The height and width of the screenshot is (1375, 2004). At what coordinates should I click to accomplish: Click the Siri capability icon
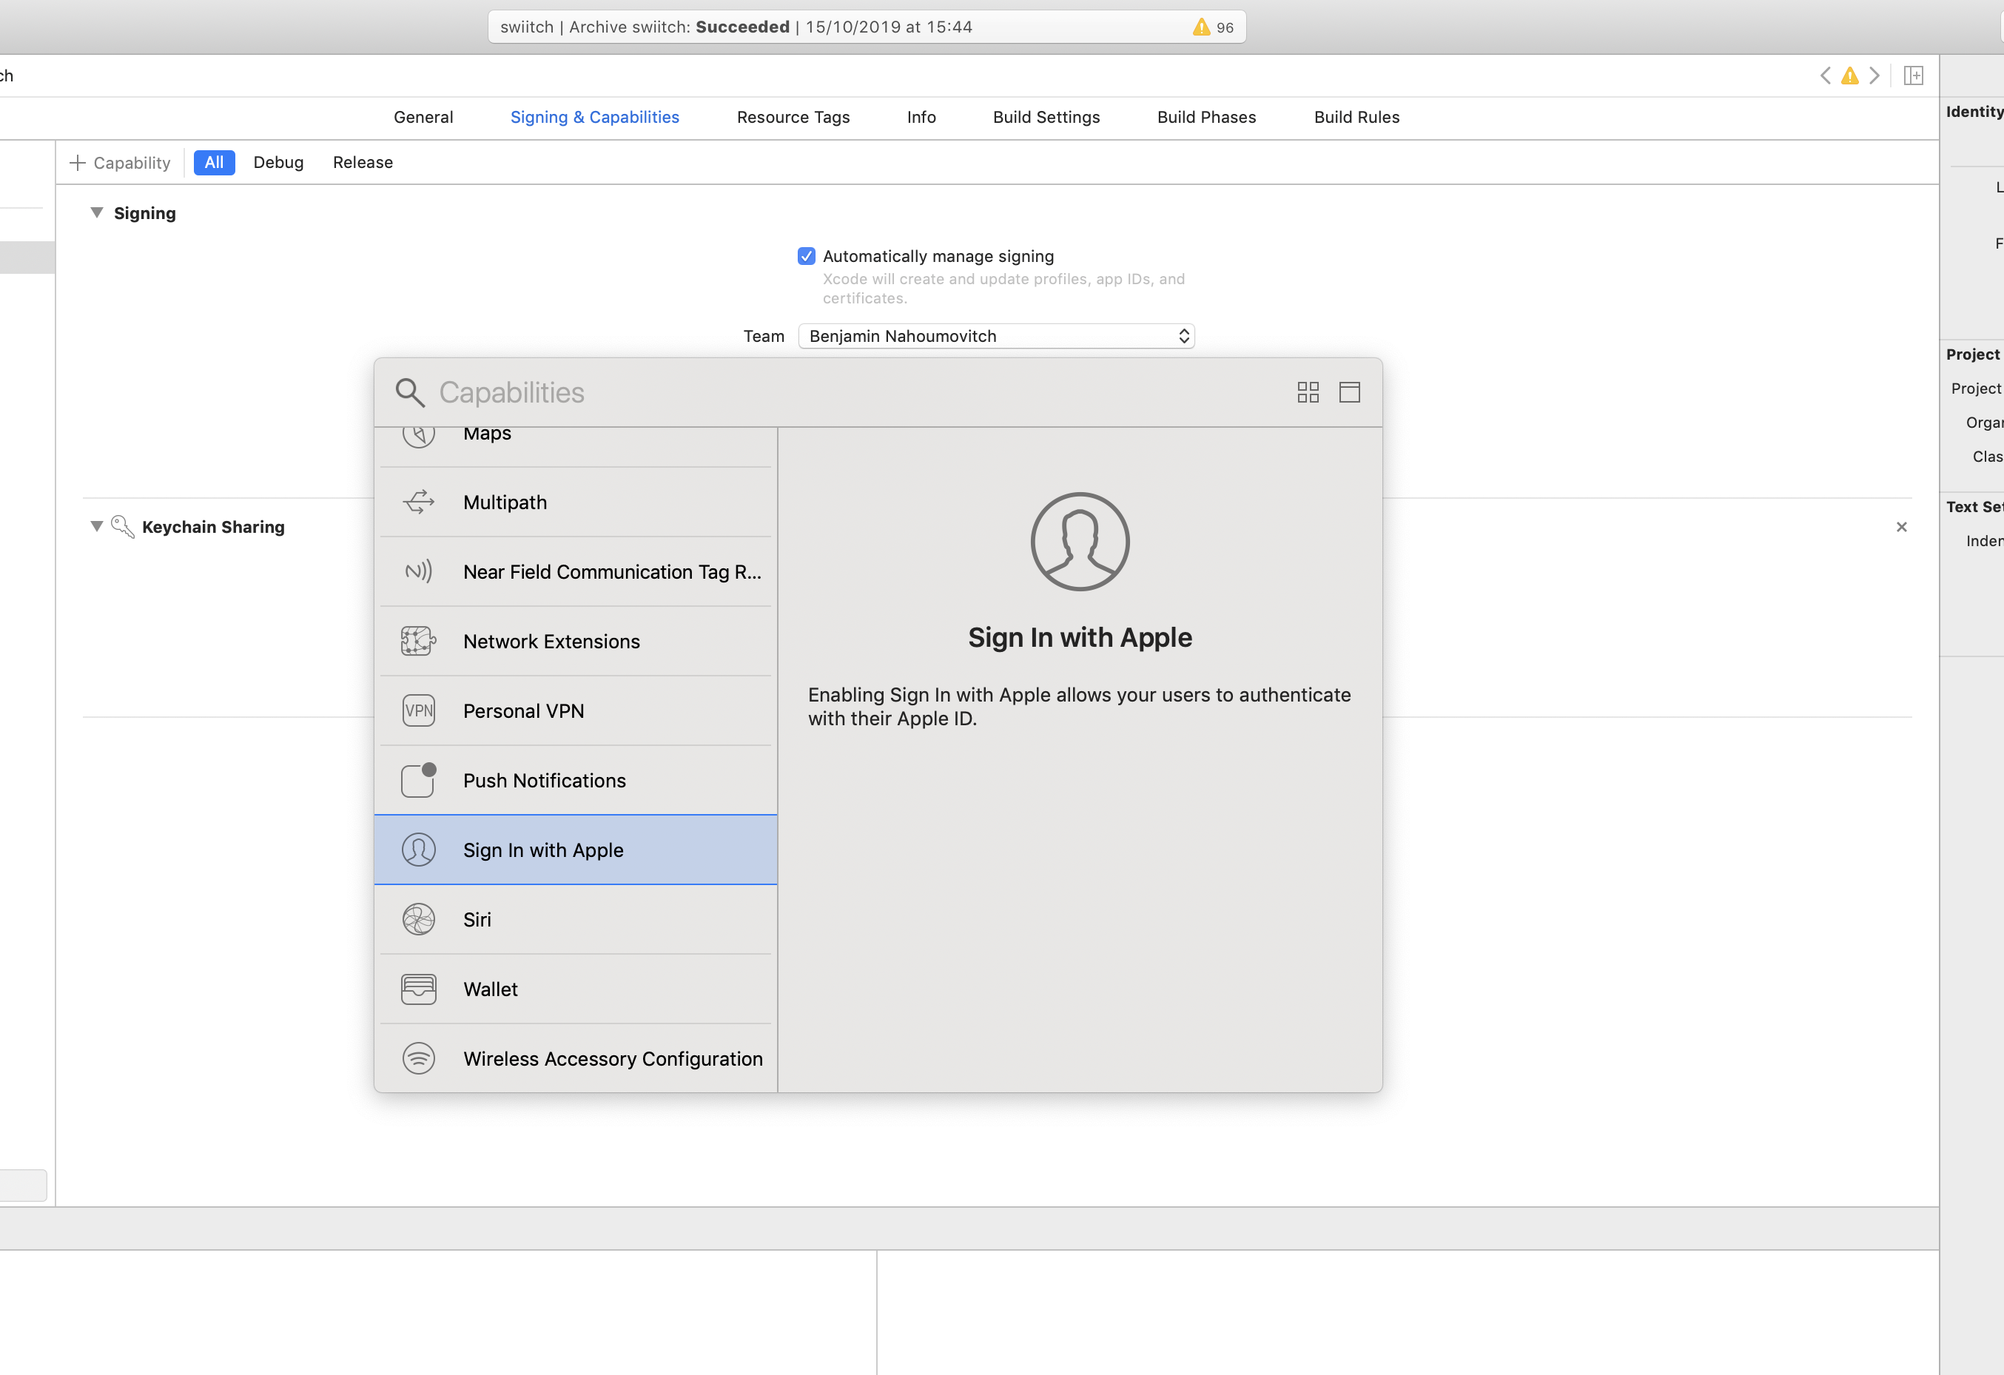pyautogui.click(x=418, y=919)
